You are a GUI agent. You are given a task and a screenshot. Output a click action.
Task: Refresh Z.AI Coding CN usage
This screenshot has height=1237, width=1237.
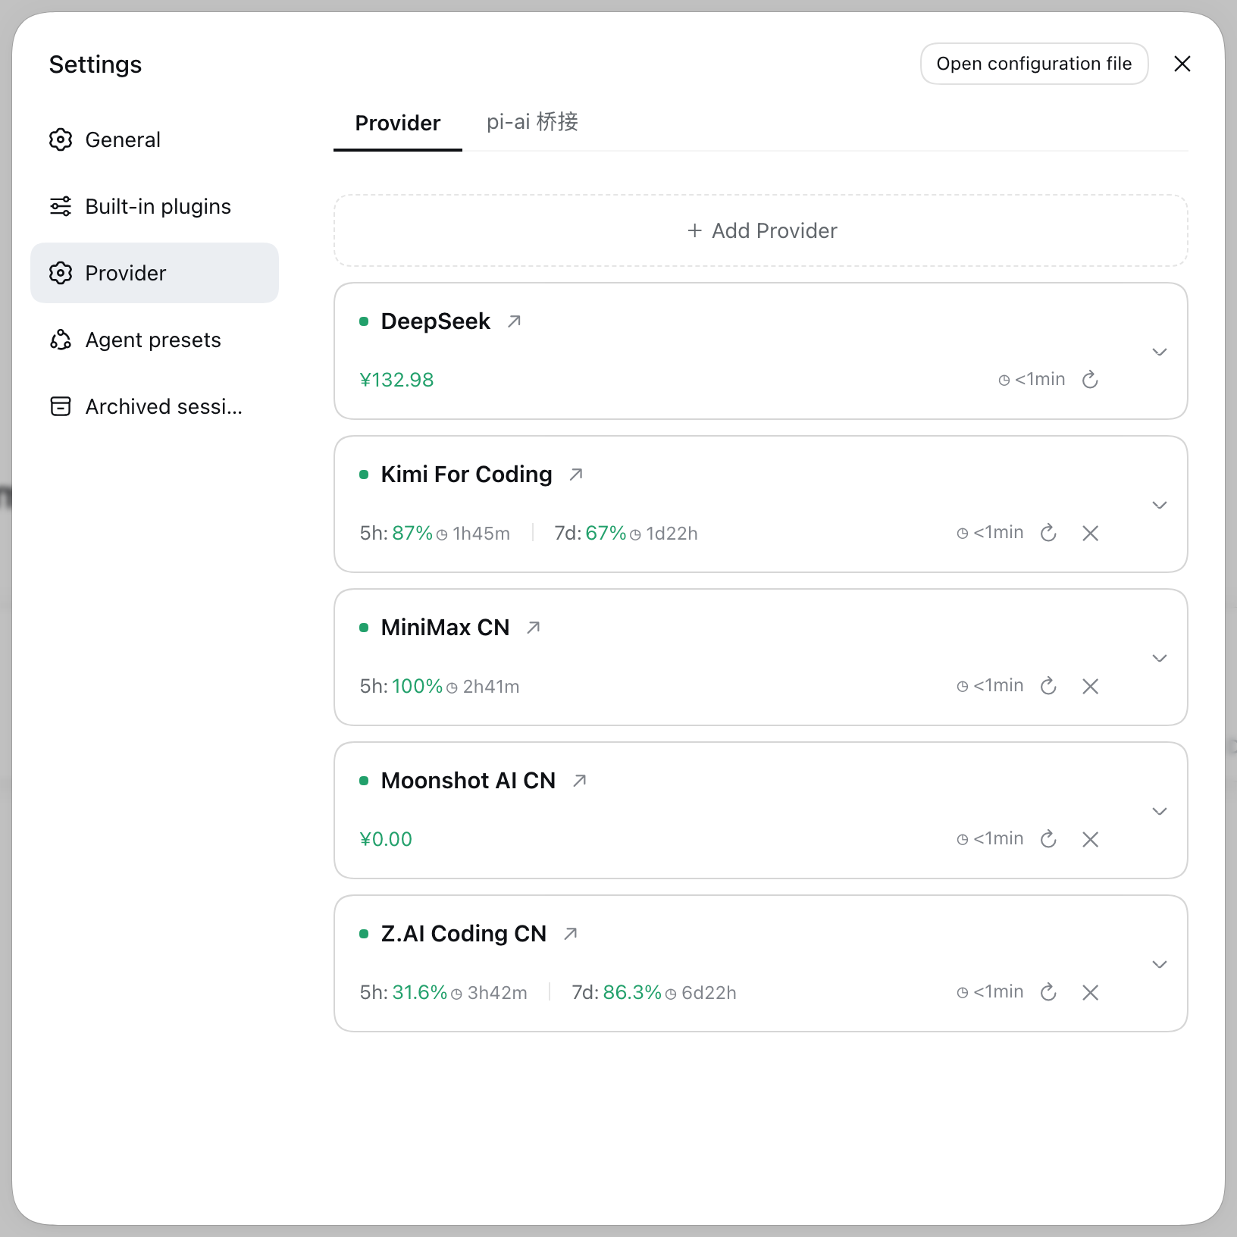[1048, 992]
